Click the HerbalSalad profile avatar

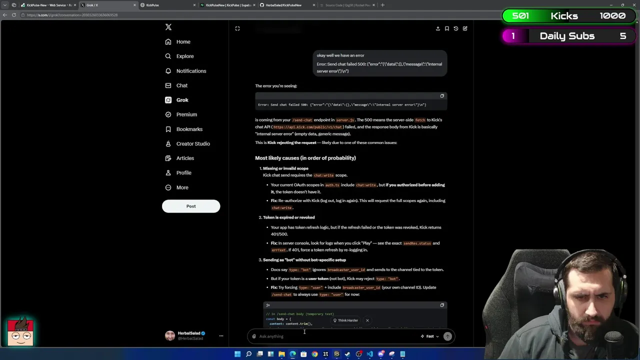(x=170, y=335)
